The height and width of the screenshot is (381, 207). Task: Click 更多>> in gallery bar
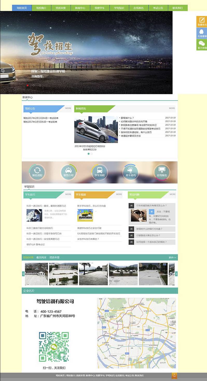pyautogui.click(x=172, y=258)
